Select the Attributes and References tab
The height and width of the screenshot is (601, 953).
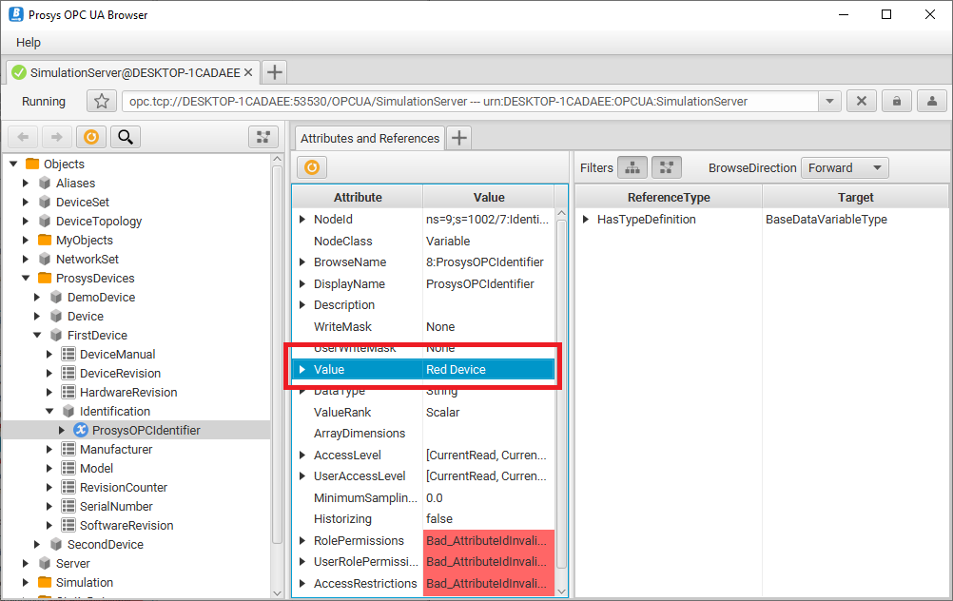click(x=369, y=138)
